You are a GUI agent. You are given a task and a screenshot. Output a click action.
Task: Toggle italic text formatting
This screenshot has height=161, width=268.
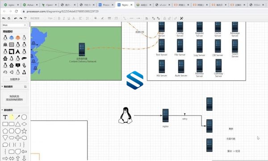click(64, 18)
